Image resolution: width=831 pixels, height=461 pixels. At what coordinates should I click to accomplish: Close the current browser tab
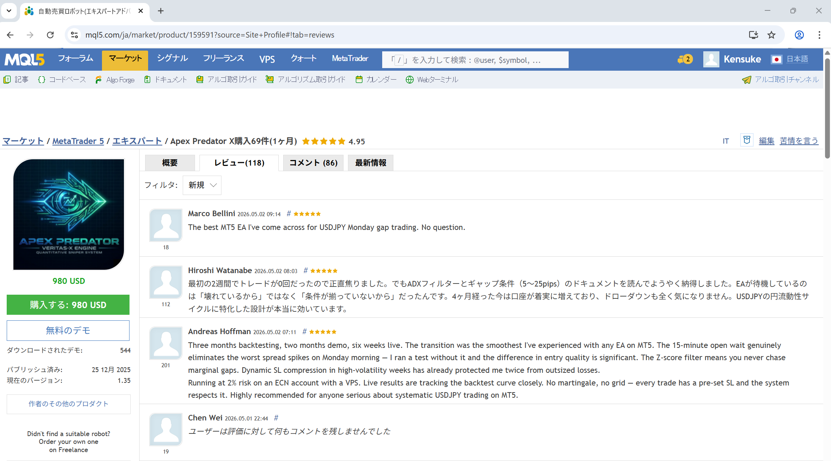pos(141,11)
